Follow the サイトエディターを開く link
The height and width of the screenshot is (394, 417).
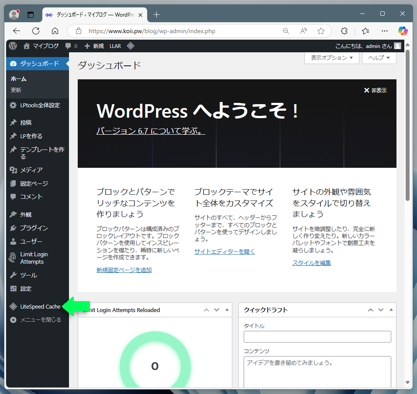pyautogui.click(x=224, y=251)
